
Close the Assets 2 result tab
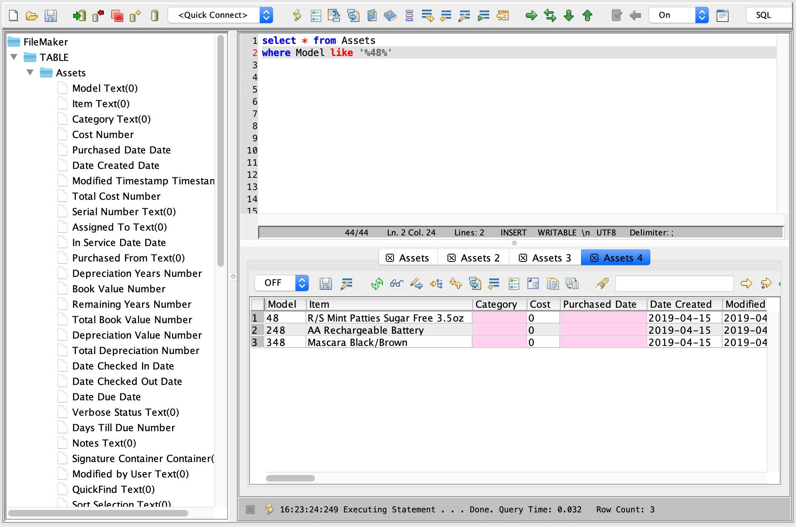pyautogui.click(x=452, y=258)
